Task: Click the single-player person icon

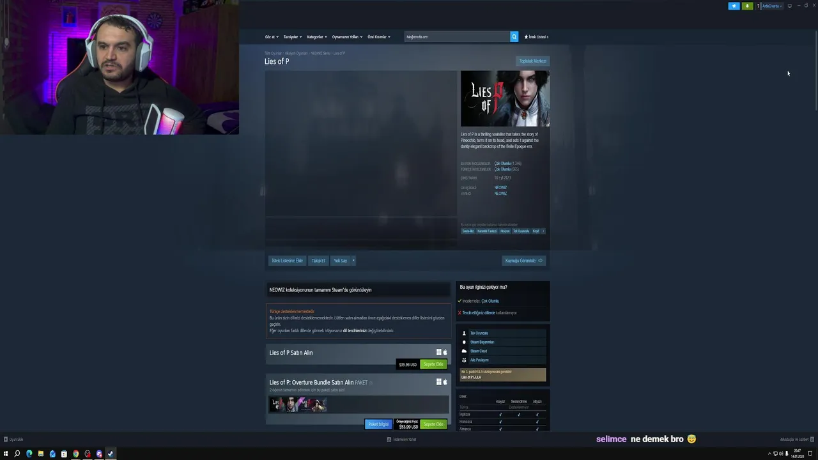Action: 465,333
